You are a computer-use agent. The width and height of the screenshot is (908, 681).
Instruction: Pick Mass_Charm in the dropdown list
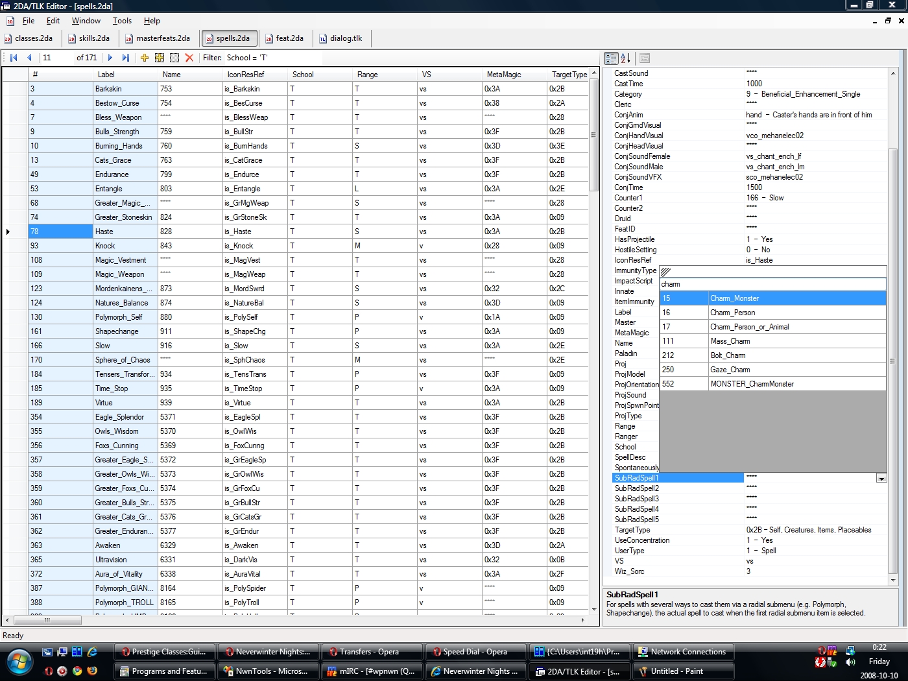coord(730,341)
